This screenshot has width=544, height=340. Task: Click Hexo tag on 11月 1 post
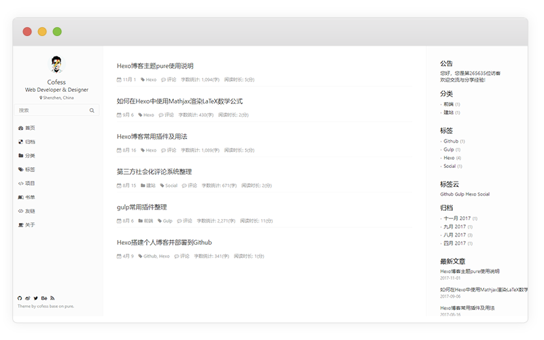151,80
